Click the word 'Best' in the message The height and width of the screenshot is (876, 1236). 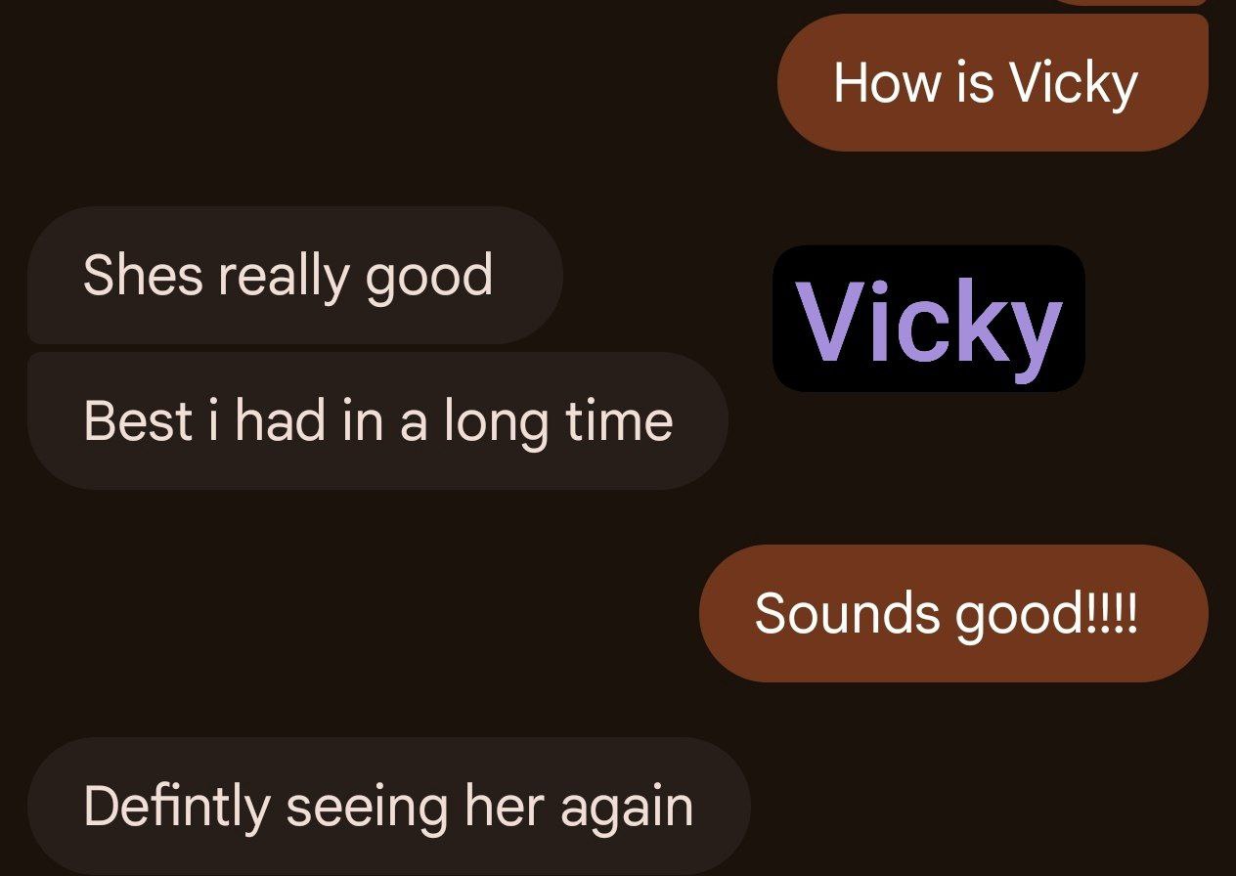click(x=138, y=421)
